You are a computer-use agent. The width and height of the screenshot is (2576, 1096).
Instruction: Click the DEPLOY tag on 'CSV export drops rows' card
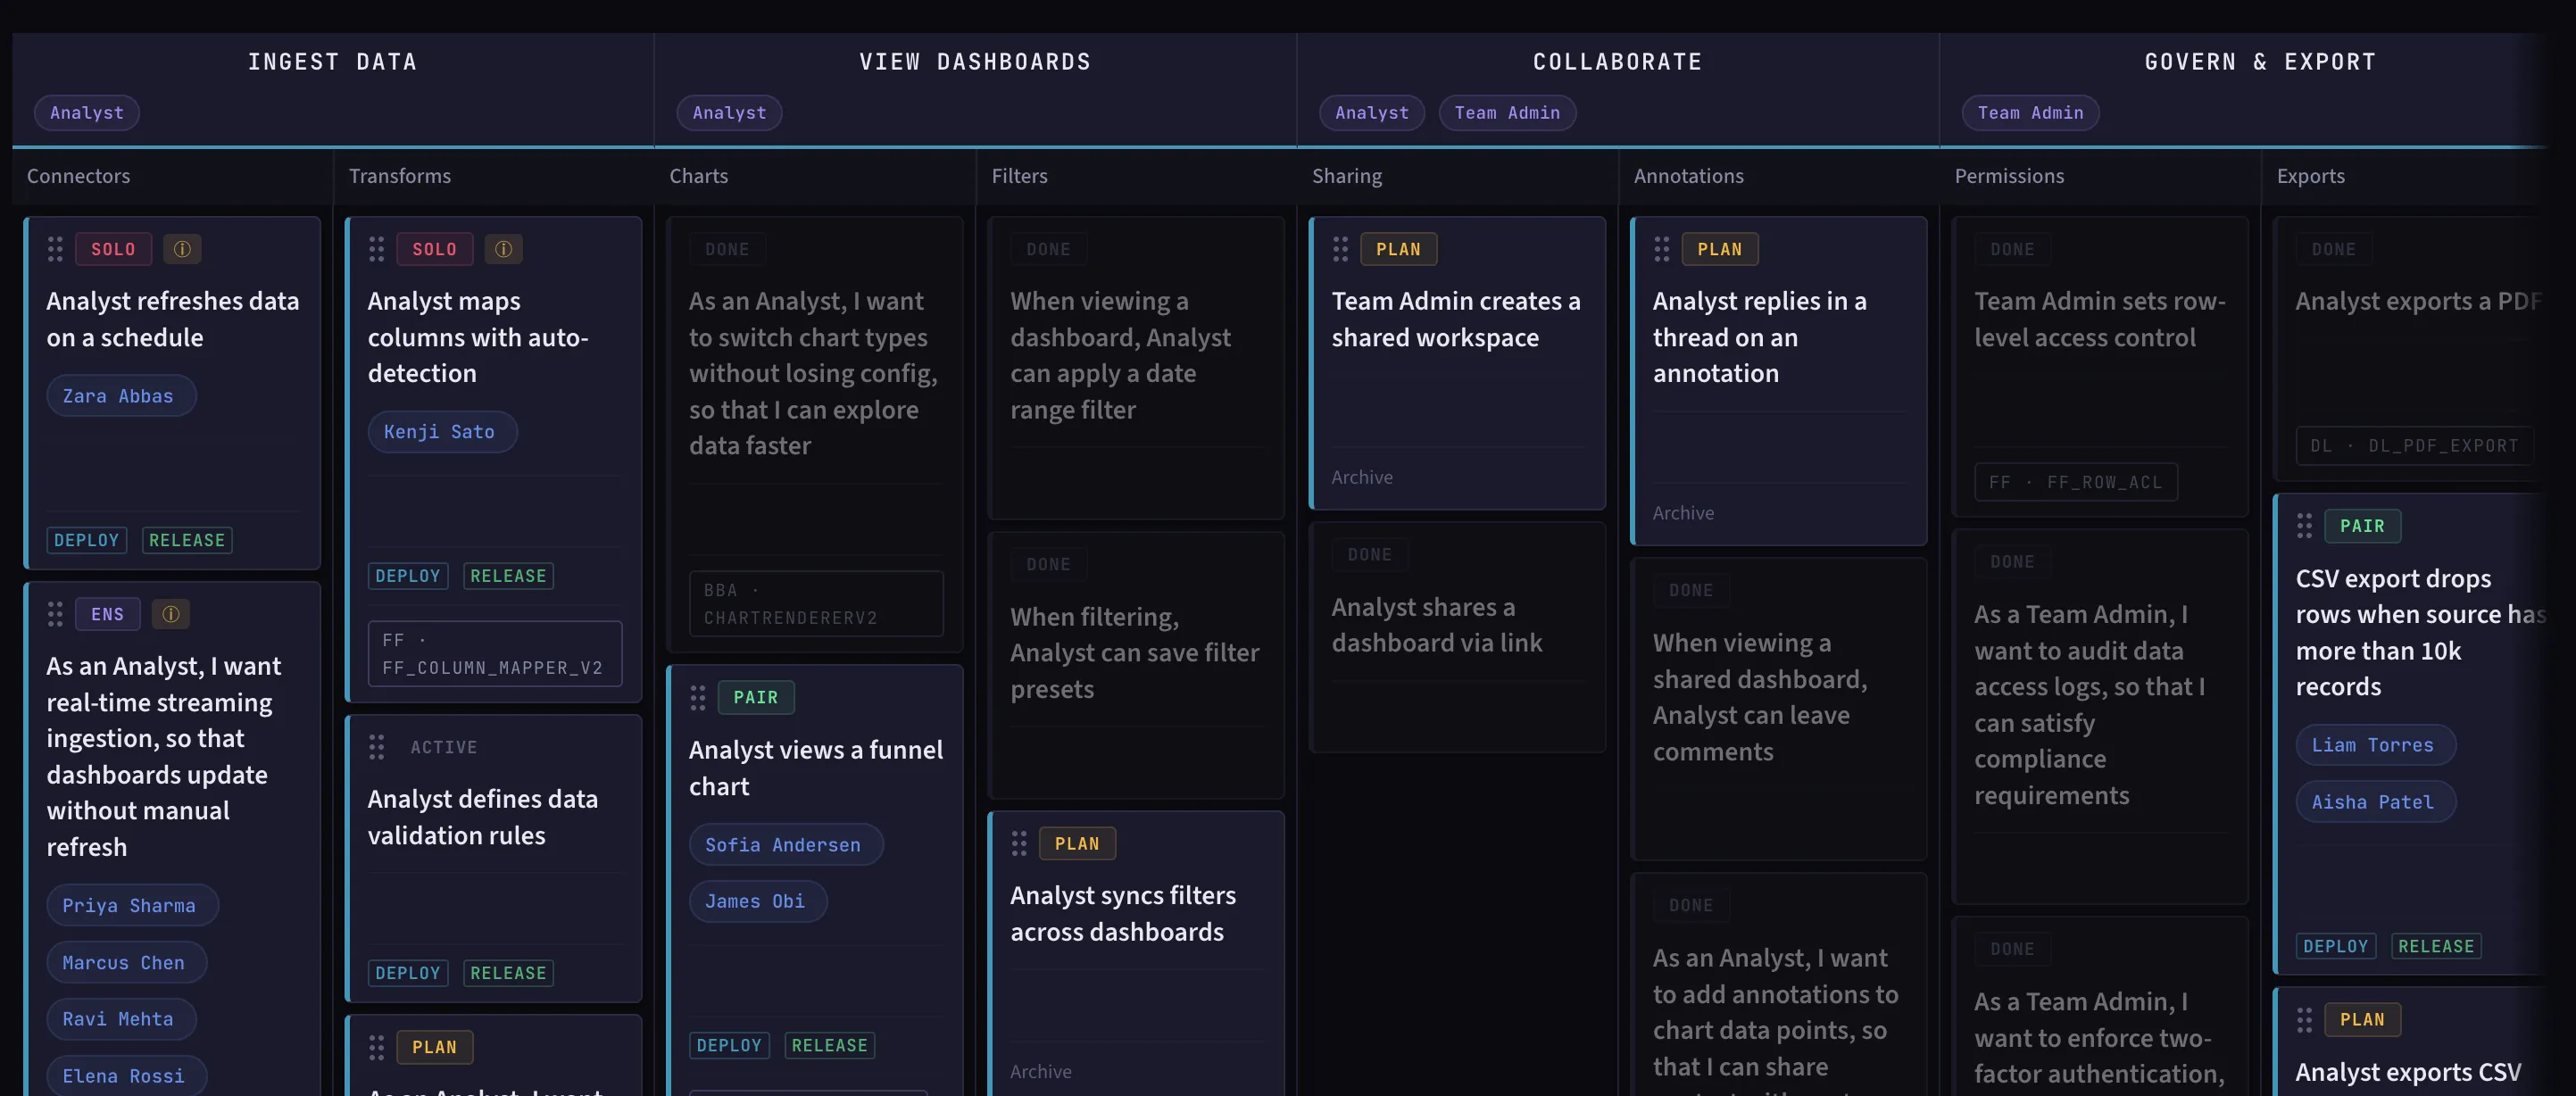click(x=2335, y=946)
